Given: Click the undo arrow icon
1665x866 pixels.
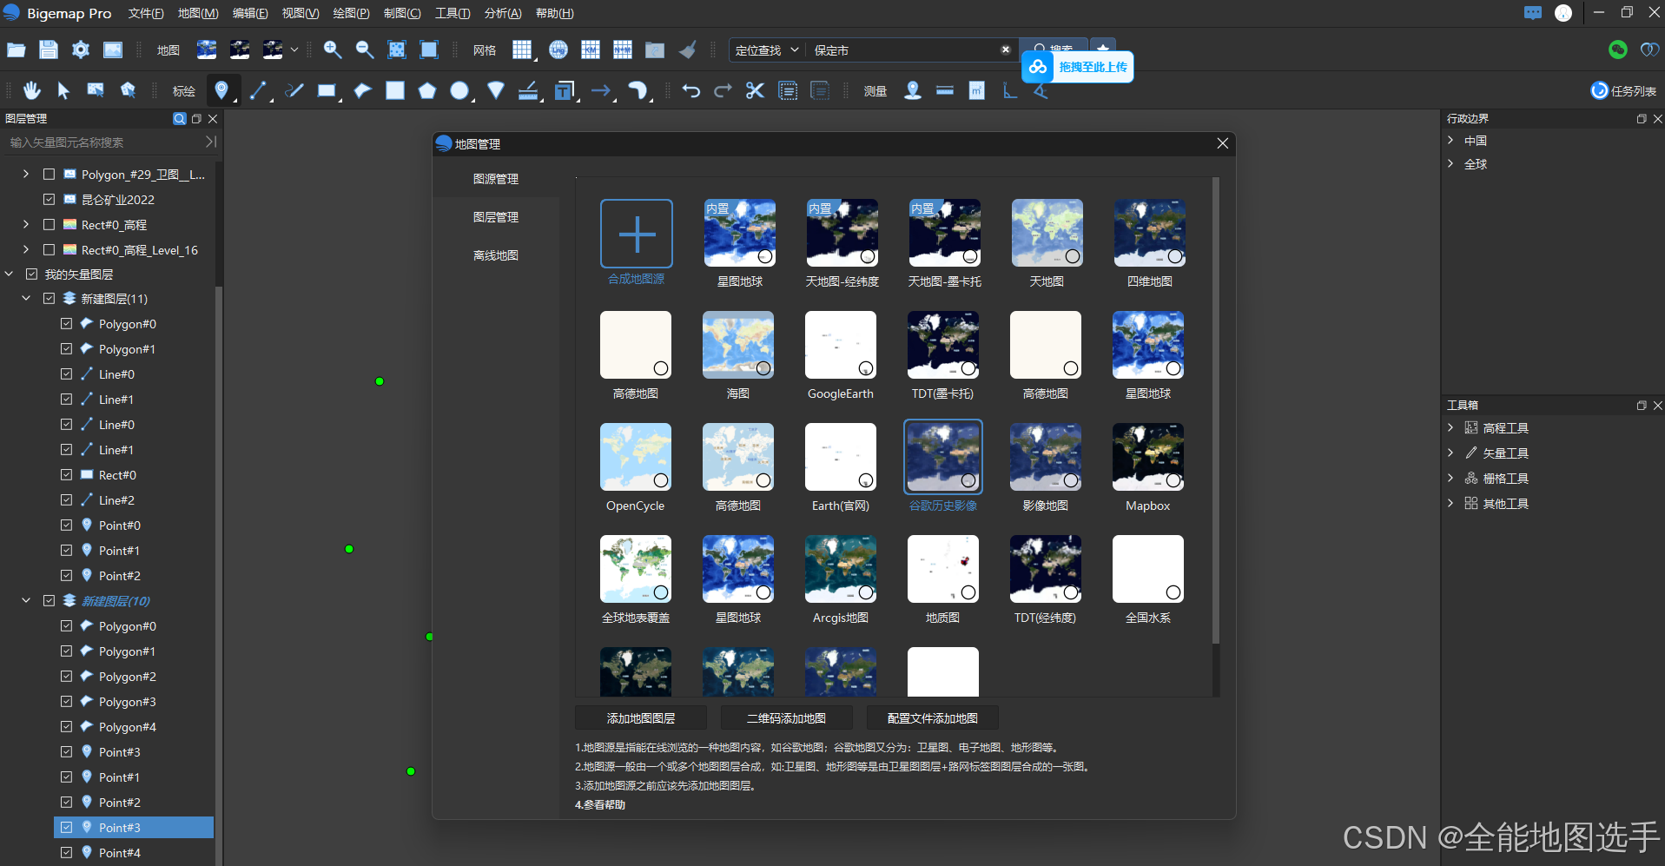Looking at the screenshot, I should pyautogui.click(x=691, y=90).
